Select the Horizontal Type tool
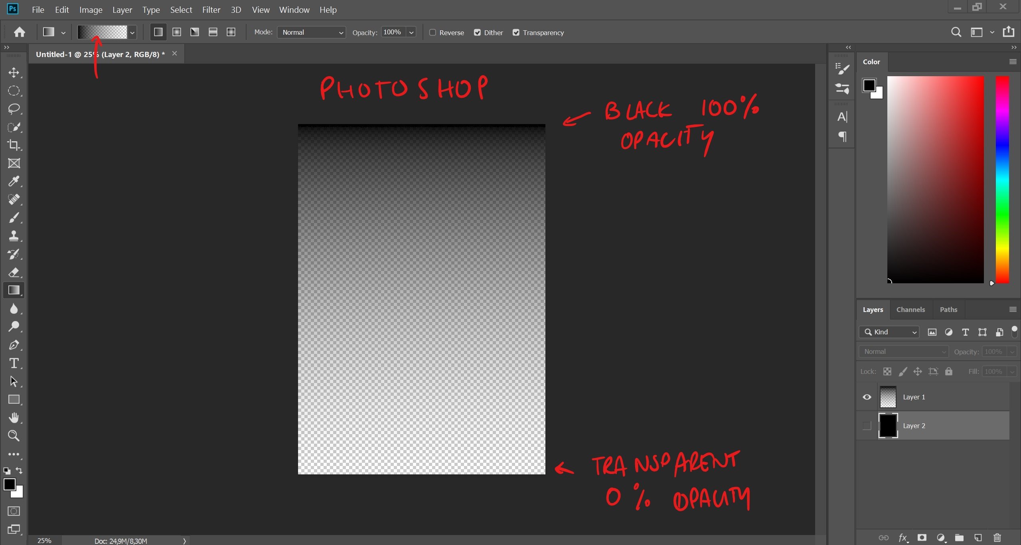Viewport: 1021px width, 545px height. point(14,363)
